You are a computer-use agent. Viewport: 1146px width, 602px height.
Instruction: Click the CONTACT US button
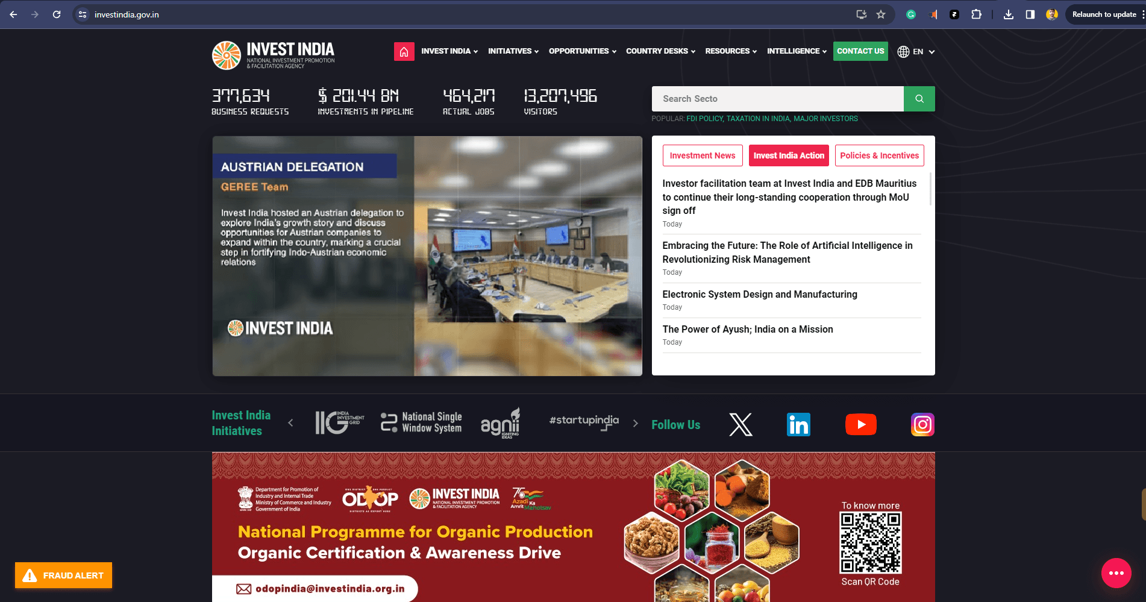pyautogui.click(x=860, y=51)
